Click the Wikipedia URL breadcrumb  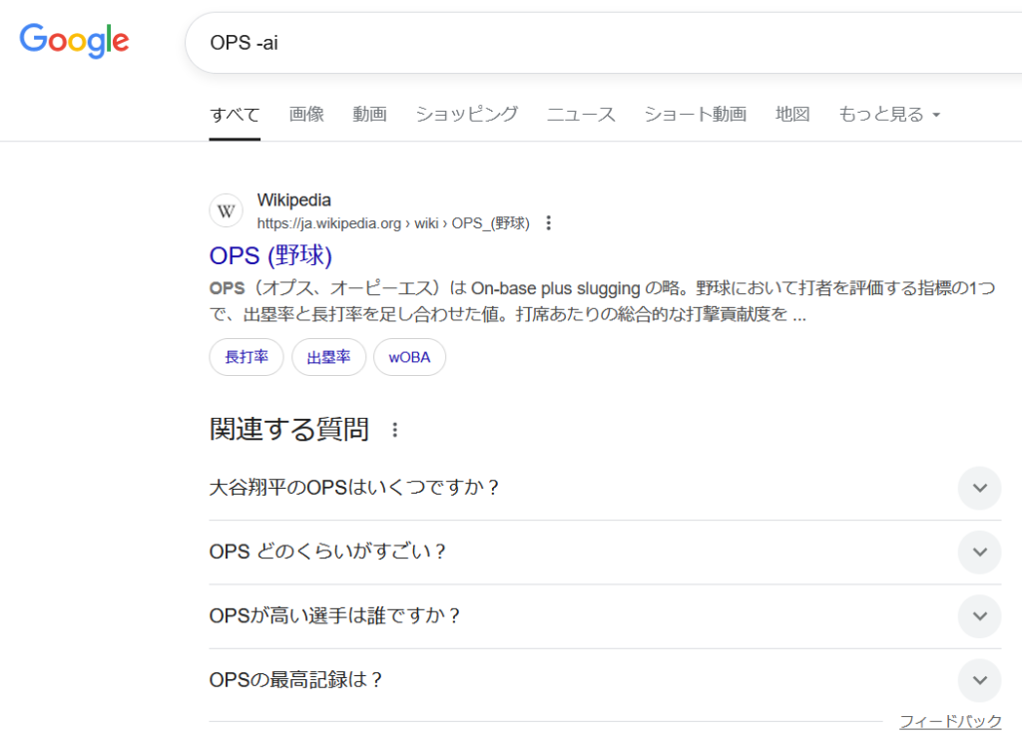pyautogui.click(x=393, y=223)
